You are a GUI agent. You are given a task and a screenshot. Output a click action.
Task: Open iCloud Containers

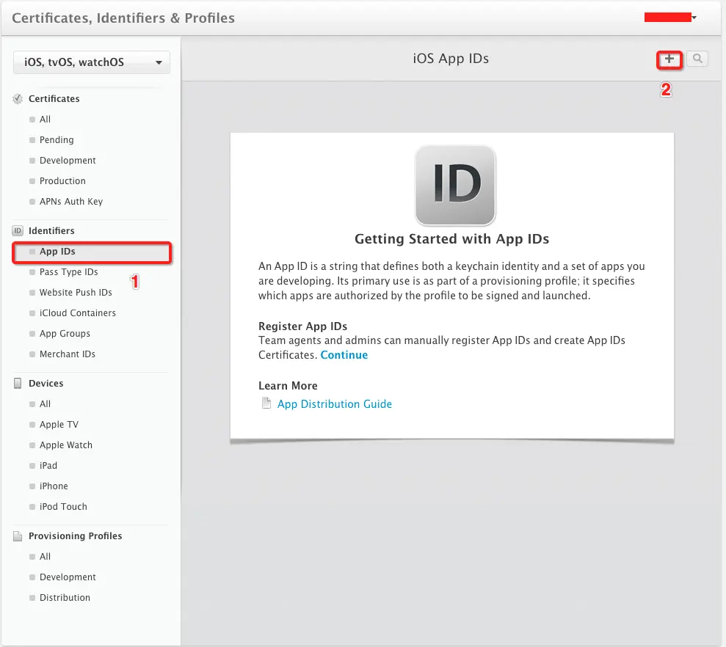click(x=77, y=312)
